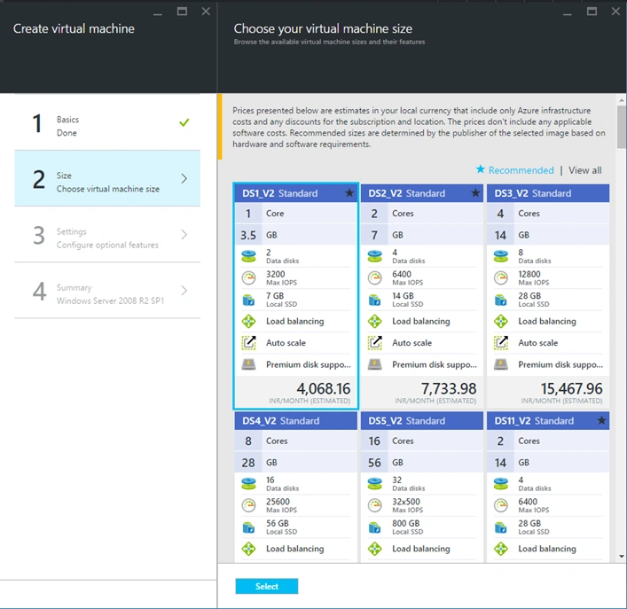Show Recommended virtual machine sizes

click(521, 170)
